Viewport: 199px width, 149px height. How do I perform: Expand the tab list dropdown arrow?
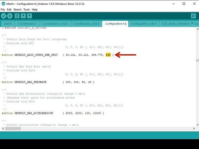tap(192, 23)
